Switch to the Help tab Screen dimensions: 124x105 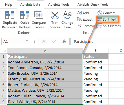tap(8, 5)
